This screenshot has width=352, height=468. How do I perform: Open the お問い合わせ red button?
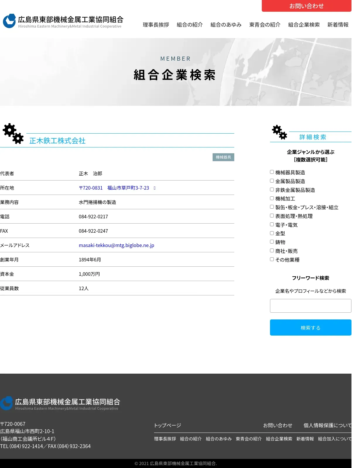coord(307,6)
